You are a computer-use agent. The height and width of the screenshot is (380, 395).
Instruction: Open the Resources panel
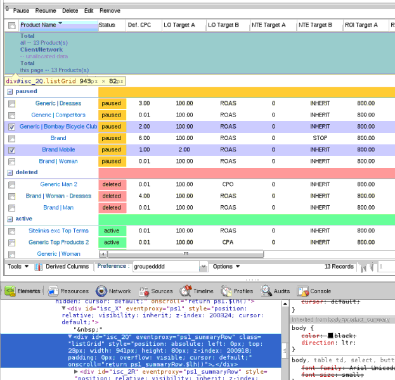tap(69, 291)
